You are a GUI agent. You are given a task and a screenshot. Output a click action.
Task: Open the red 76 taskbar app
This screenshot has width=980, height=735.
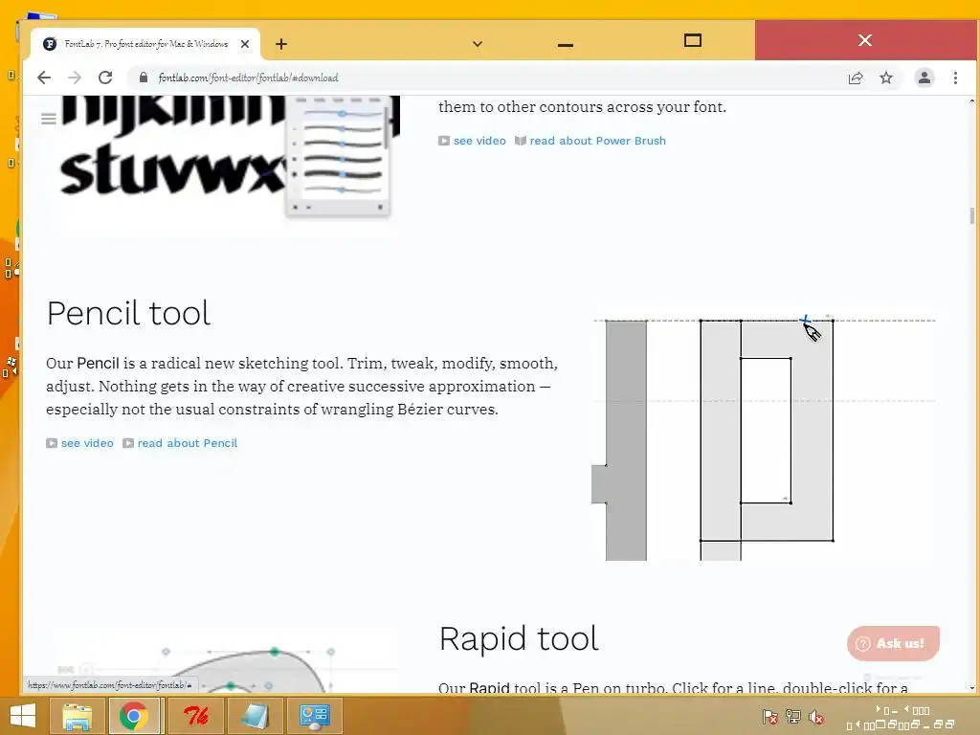(195, 716)
